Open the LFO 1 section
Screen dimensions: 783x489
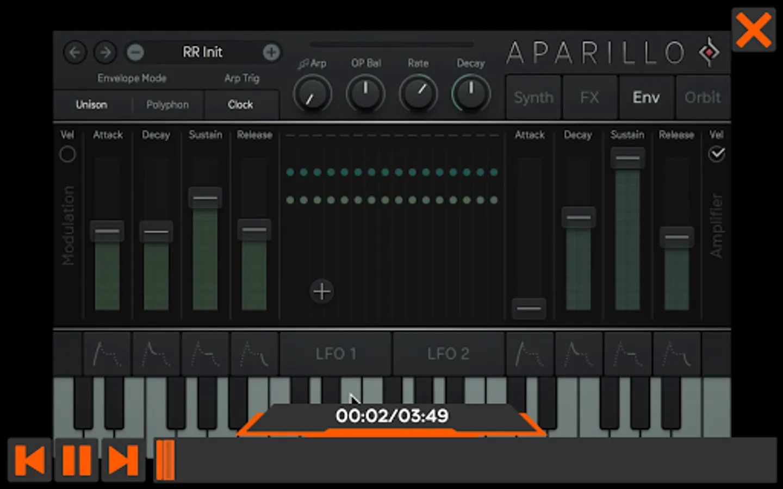pos(336,354)
